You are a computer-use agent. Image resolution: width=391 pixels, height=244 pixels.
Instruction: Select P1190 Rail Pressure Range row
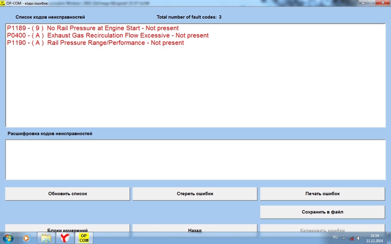point(95,43)
